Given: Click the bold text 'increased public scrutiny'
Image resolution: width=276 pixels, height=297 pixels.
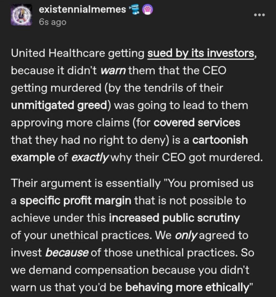Looking at the screenshot, I should point(174,218).
